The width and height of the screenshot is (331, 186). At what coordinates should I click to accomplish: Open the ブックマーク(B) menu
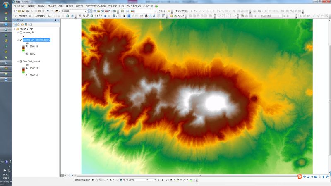55,6
